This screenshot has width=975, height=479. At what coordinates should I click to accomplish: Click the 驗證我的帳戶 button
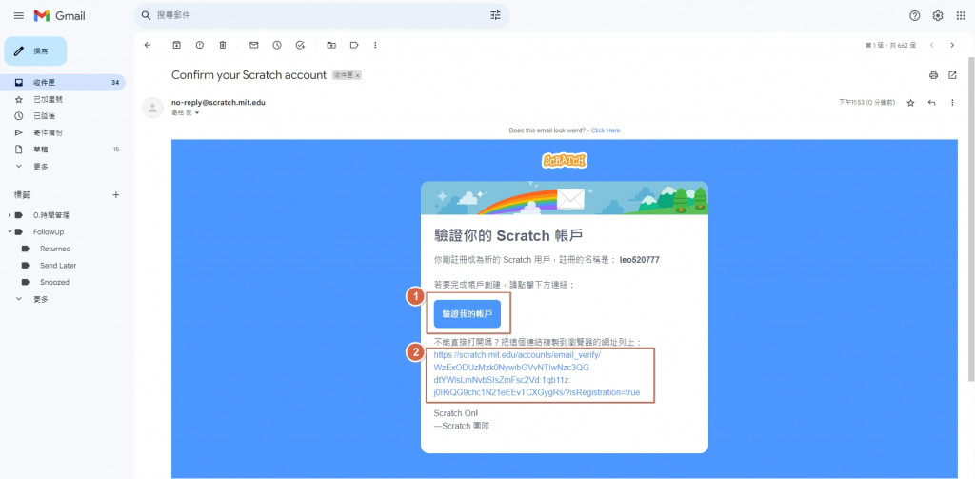[x=467, y=314]
